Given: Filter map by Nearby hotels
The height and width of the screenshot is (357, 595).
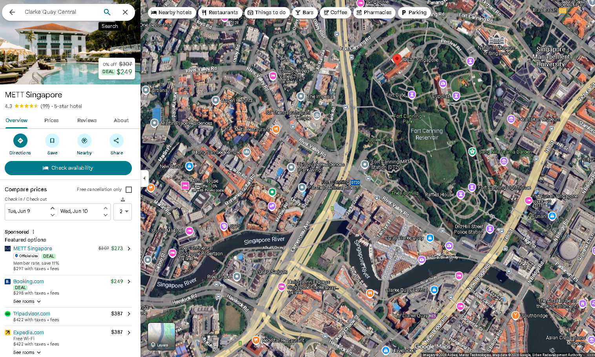Looking at the screenshot, I should pyautogui.click(x=172, y=13).
